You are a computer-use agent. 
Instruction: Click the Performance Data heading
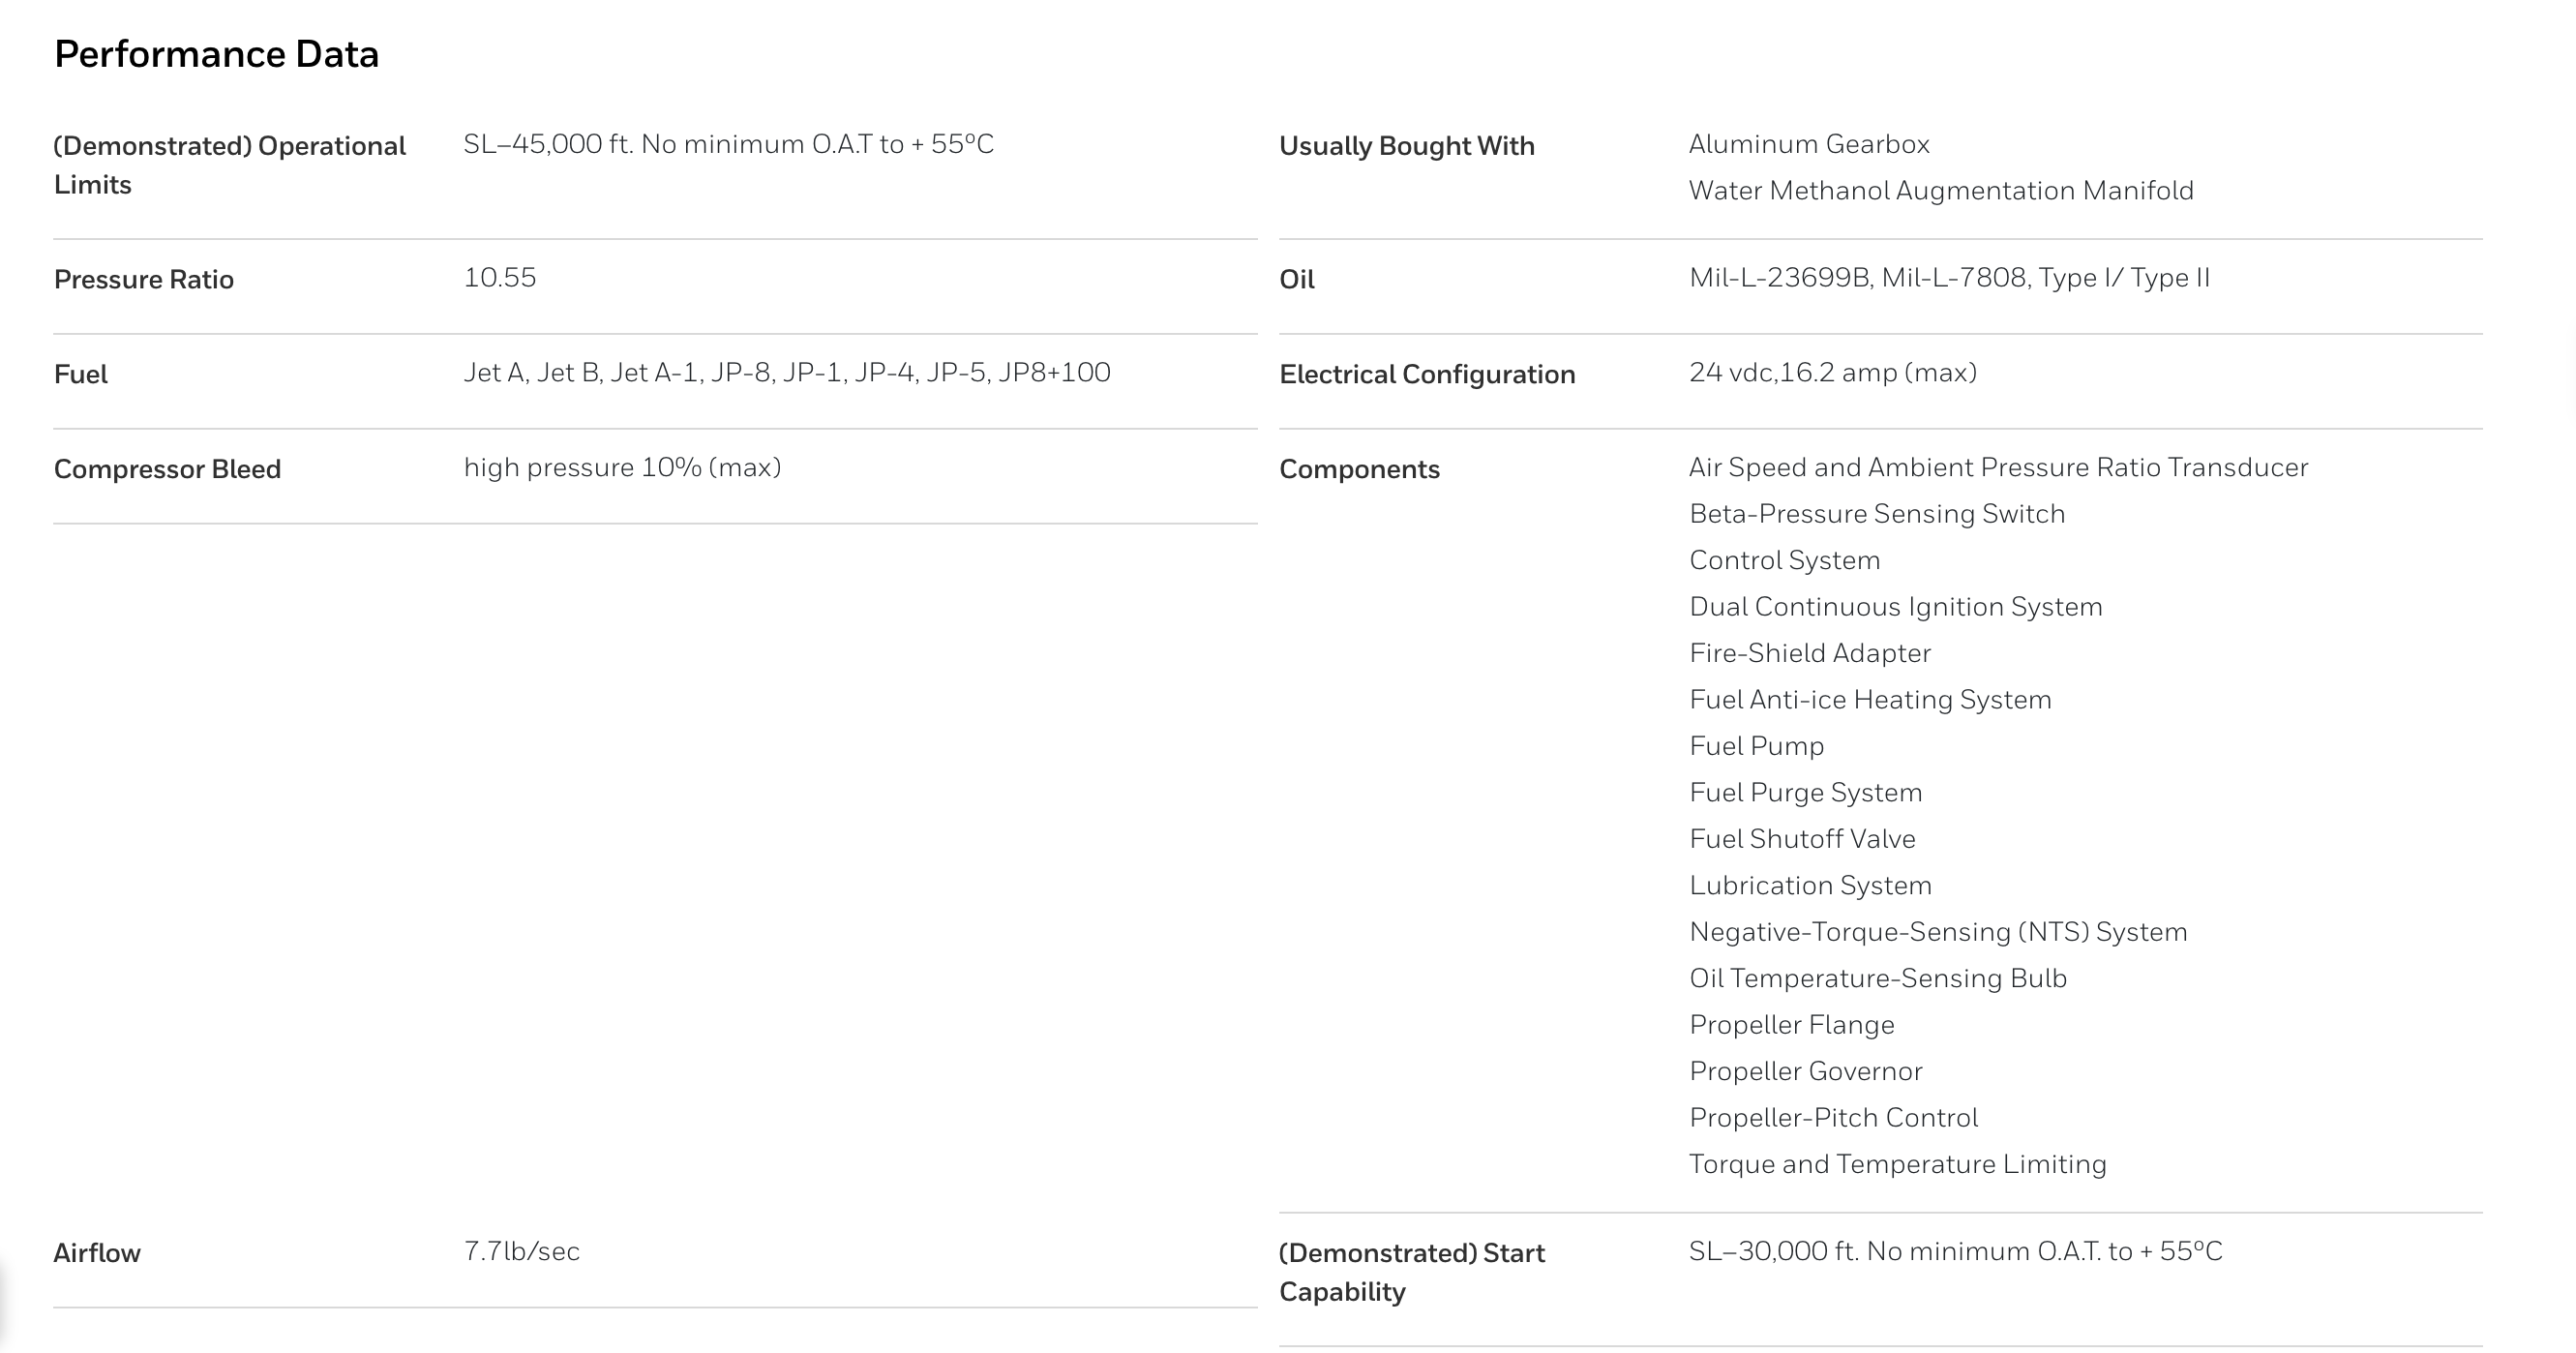click(x=216, y=54)
